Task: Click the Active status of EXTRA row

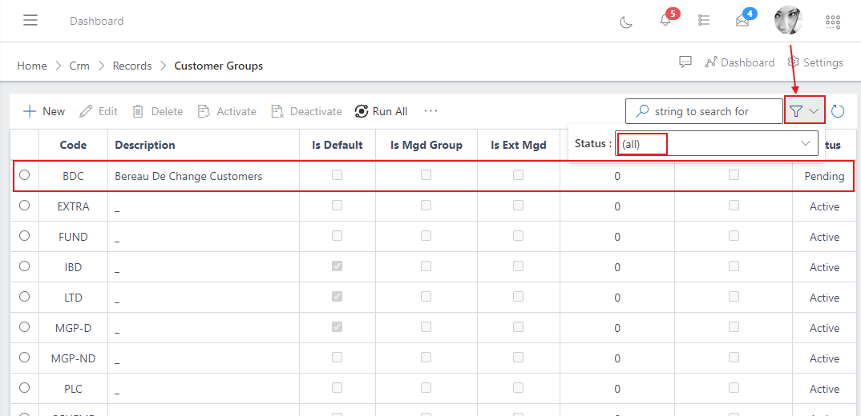Action: (x=824, y=206)
